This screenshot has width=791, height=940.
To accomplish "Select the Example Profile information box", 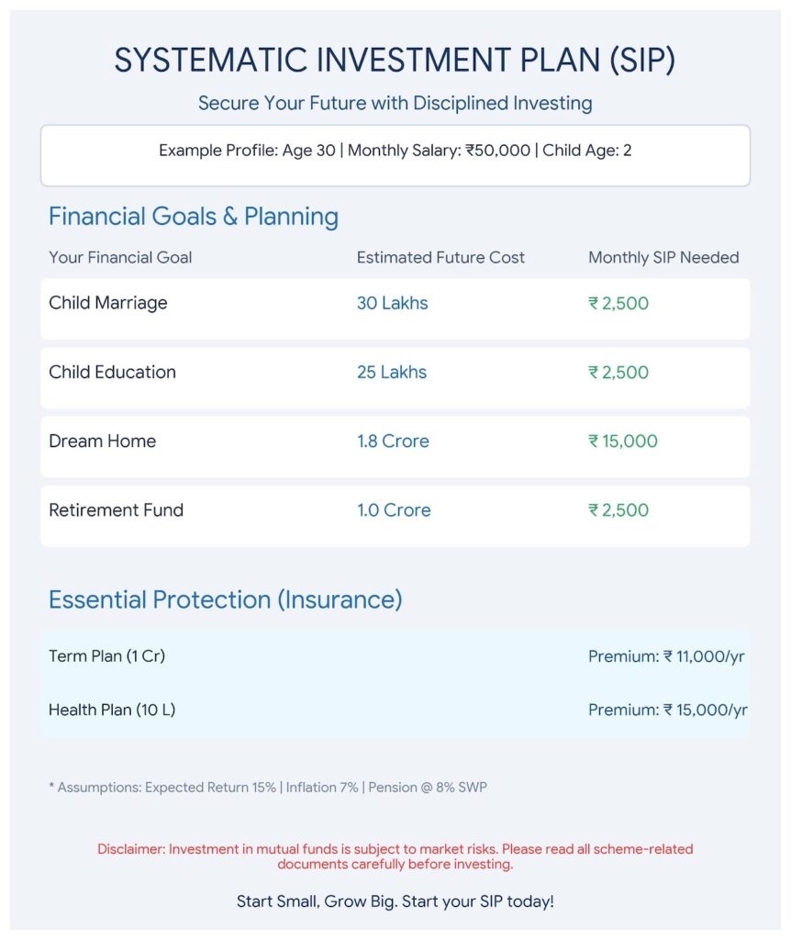I will (395, 155).
